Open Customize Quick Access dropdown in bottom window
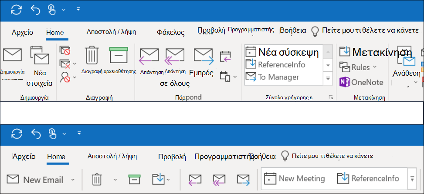The width and height of the screenshot is (424, 194). point(79,133)
